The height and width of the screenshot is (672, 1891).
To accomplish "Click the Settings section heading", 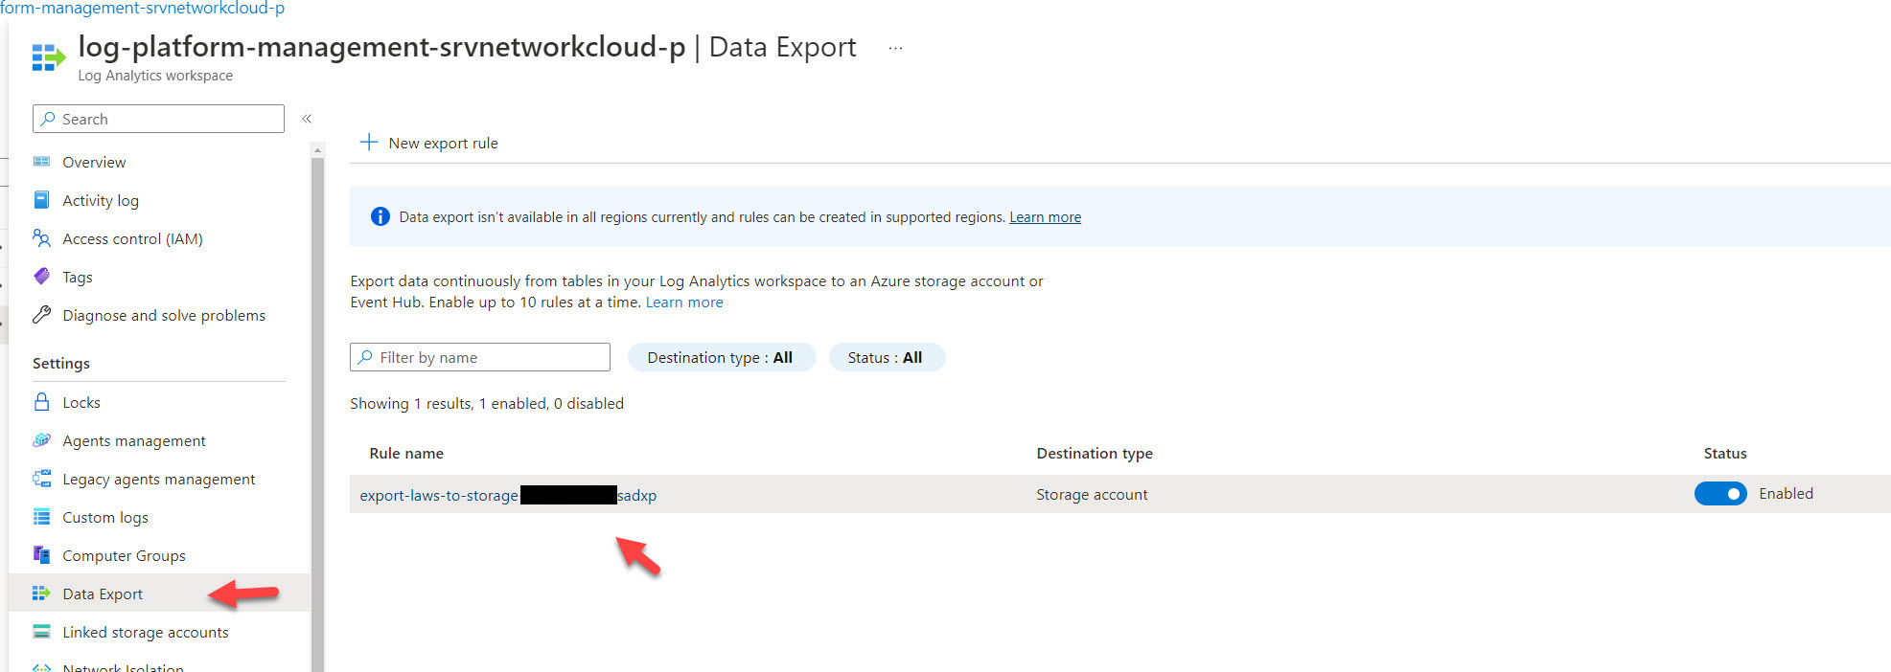I will click(61, 364).
